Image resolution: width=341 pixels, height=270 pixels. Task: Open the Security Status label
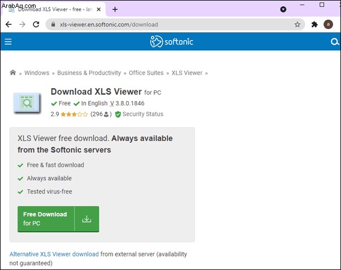click(x=143, y=114)
